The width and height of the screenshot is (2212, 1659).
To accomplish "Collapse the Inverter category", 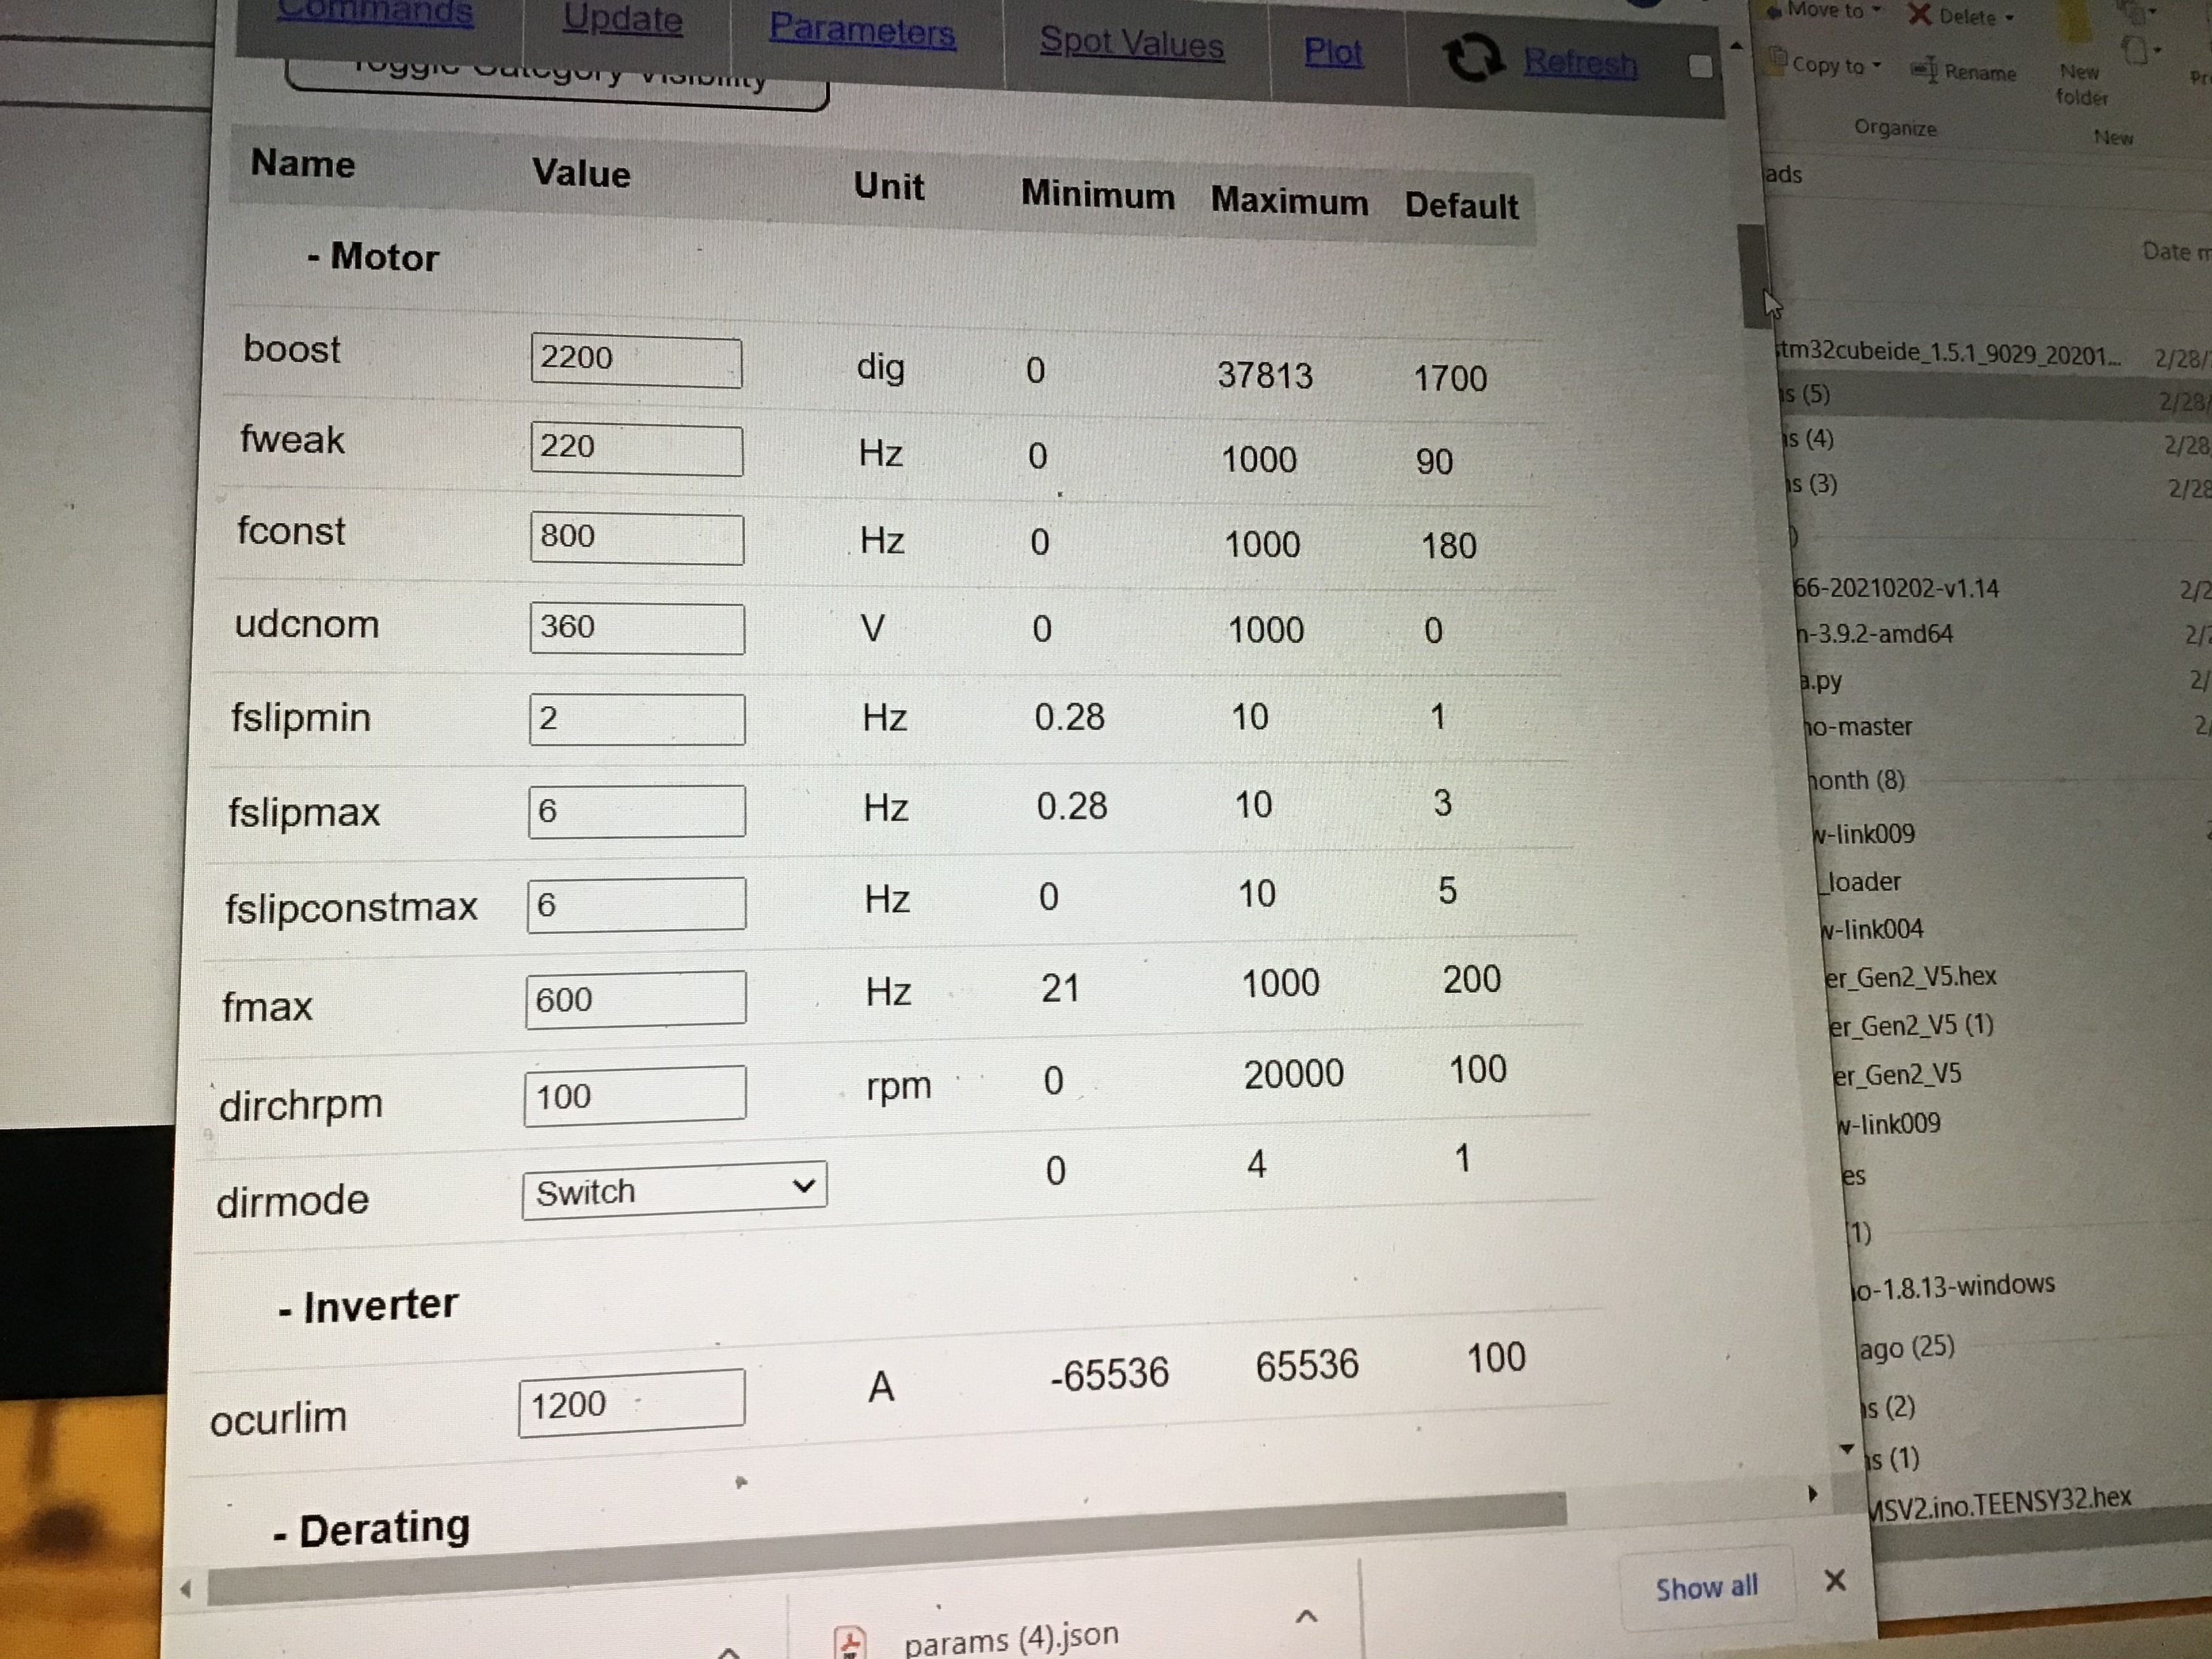I will tap(368, 1306).
